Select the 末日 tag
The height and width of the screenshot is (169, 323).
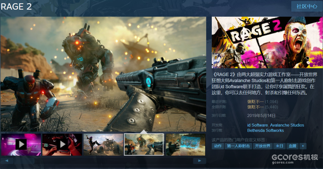pyautogui.click(x=279, y=146)
